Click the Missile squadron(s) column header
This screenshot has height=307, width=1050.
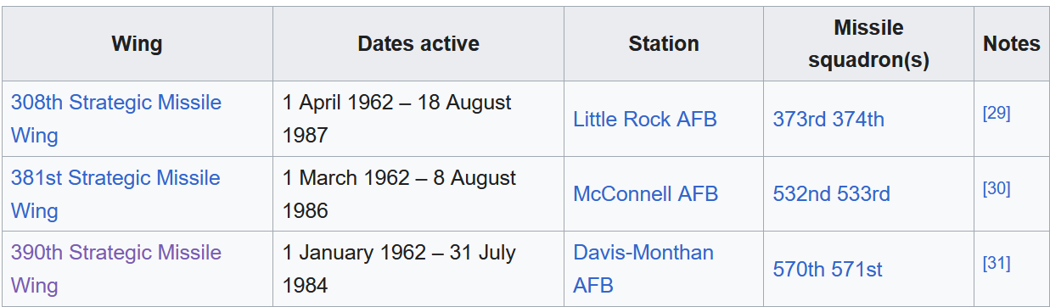click(868, 44)
